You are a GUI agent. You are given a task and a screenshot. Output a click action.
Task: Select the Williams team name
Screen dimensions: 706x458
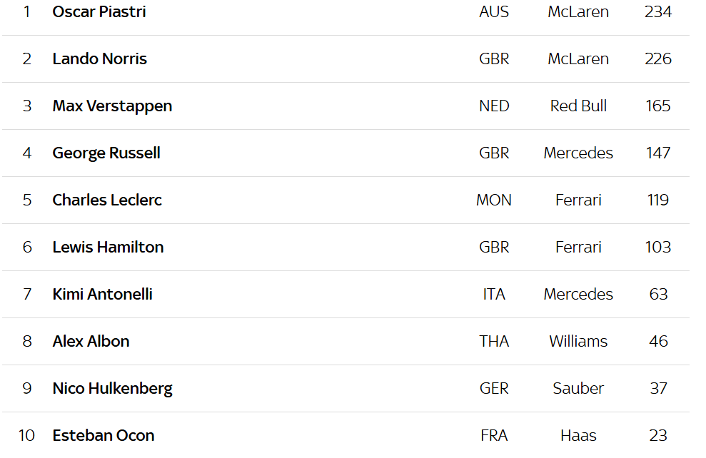tap(578, 342)
